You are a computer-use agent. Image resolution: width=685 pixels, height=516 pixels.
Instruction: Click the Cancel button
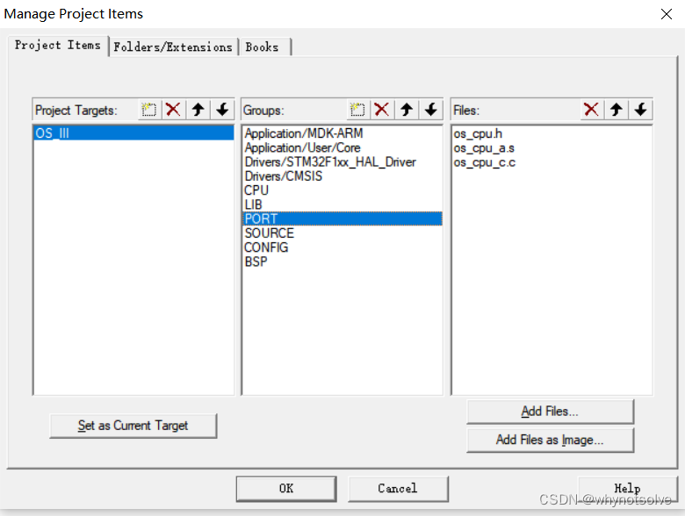click(398, 489)
